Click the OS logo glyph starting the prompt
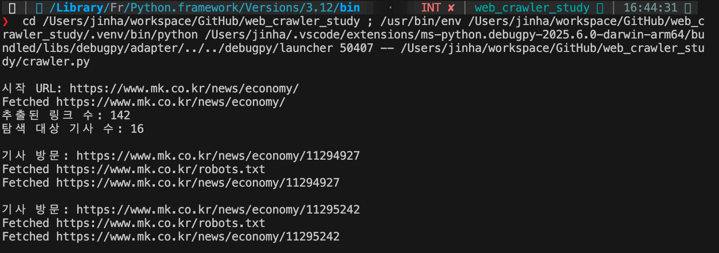This screenshot has height=253, width=719. pyautogui.click(x=13, y=8)
